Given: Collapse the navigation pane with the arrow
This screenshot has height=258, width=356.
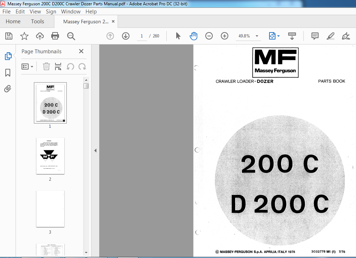Looking at the screenshot, I should point(95,150).
